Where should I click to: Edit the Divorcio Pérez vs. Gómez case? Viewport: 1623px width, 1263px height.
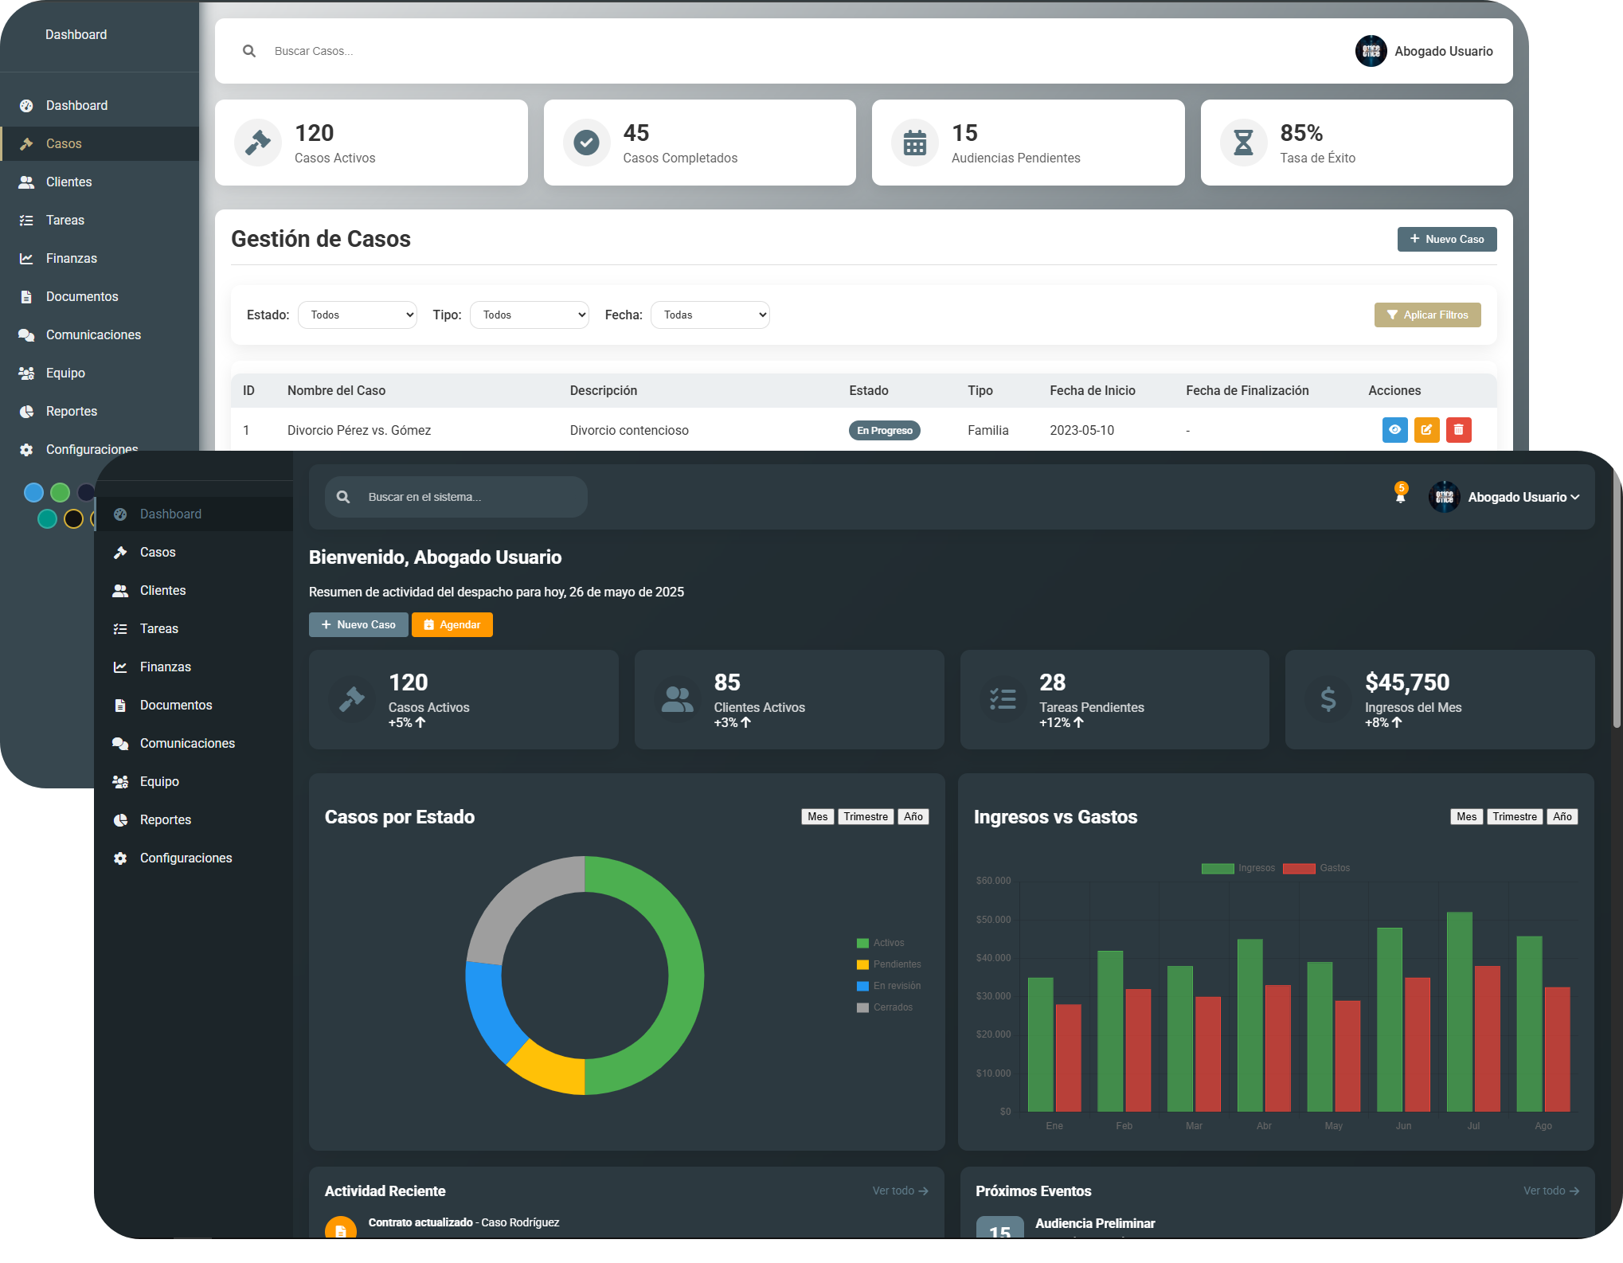point(1426,430)
